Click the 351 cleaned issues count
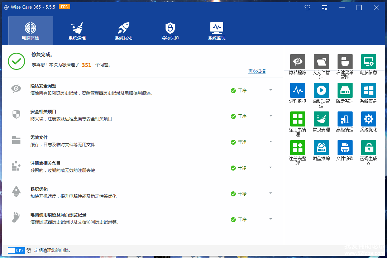387x258 pixels. click(x=86, y=65)
